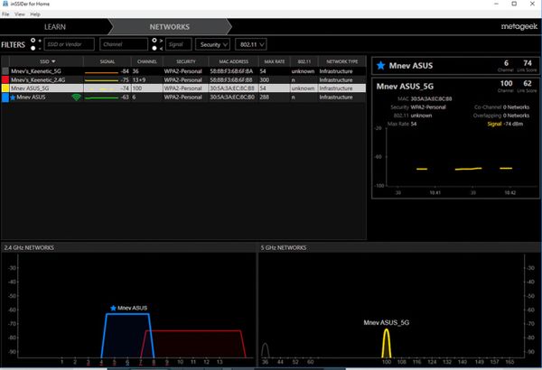Click the red color swatch of Mnev's_Keenetic_2.4G
The image size is (542, 370).
(x=5, y=79)
